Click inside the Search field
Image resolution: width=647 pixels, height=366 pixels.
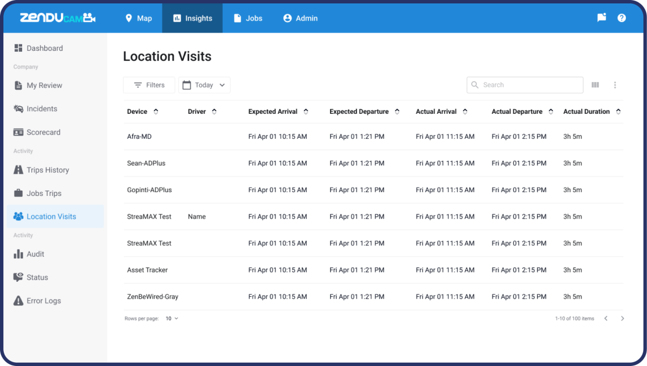point(524,85)
